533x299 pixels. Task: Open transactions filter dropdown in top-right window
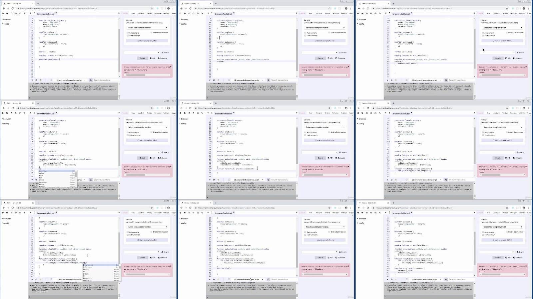pos(426,80)
